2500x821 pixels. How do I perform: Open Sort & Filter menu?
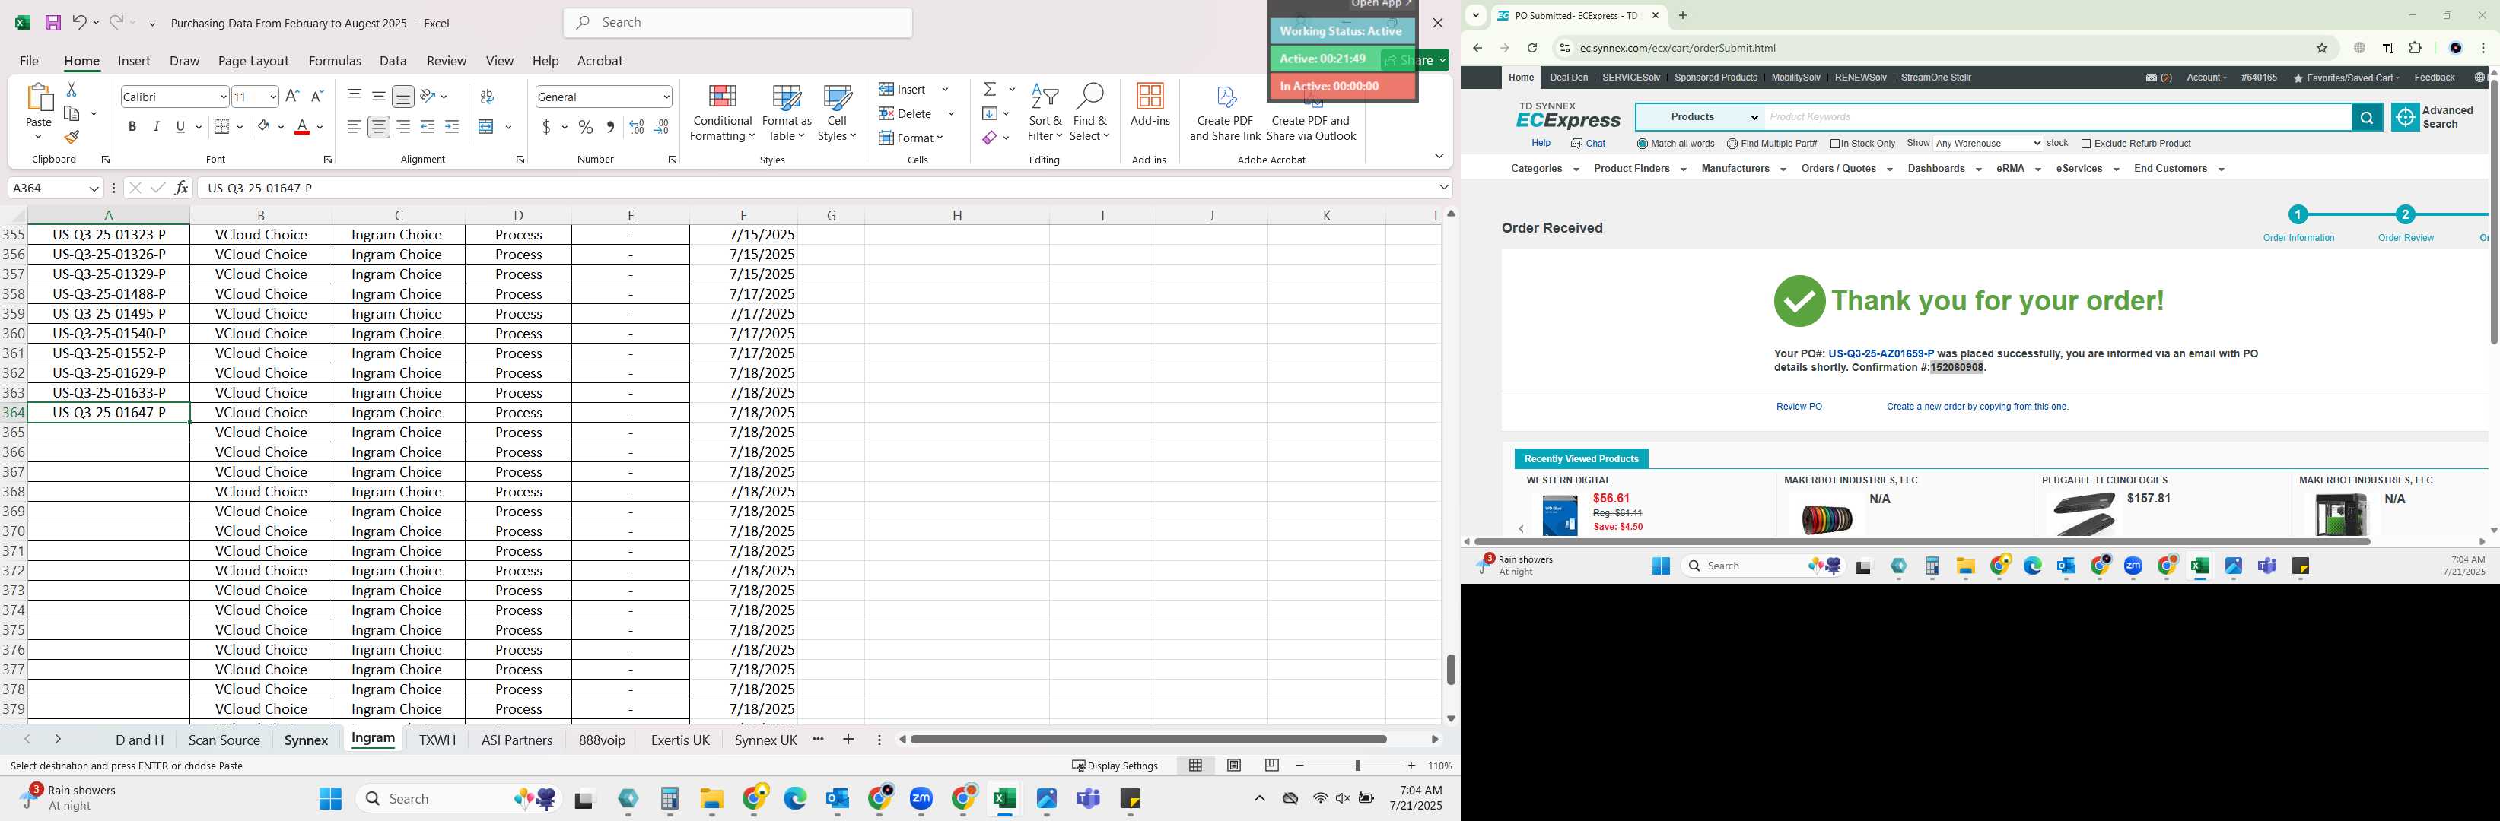click(x=1045, y=113)
